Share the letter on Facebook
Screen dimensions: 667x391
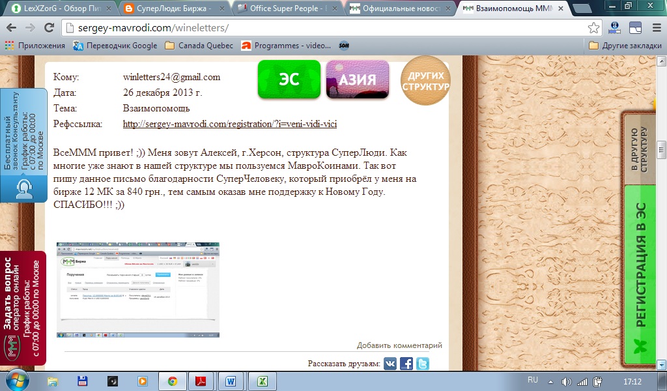click(x=406, y=364)
